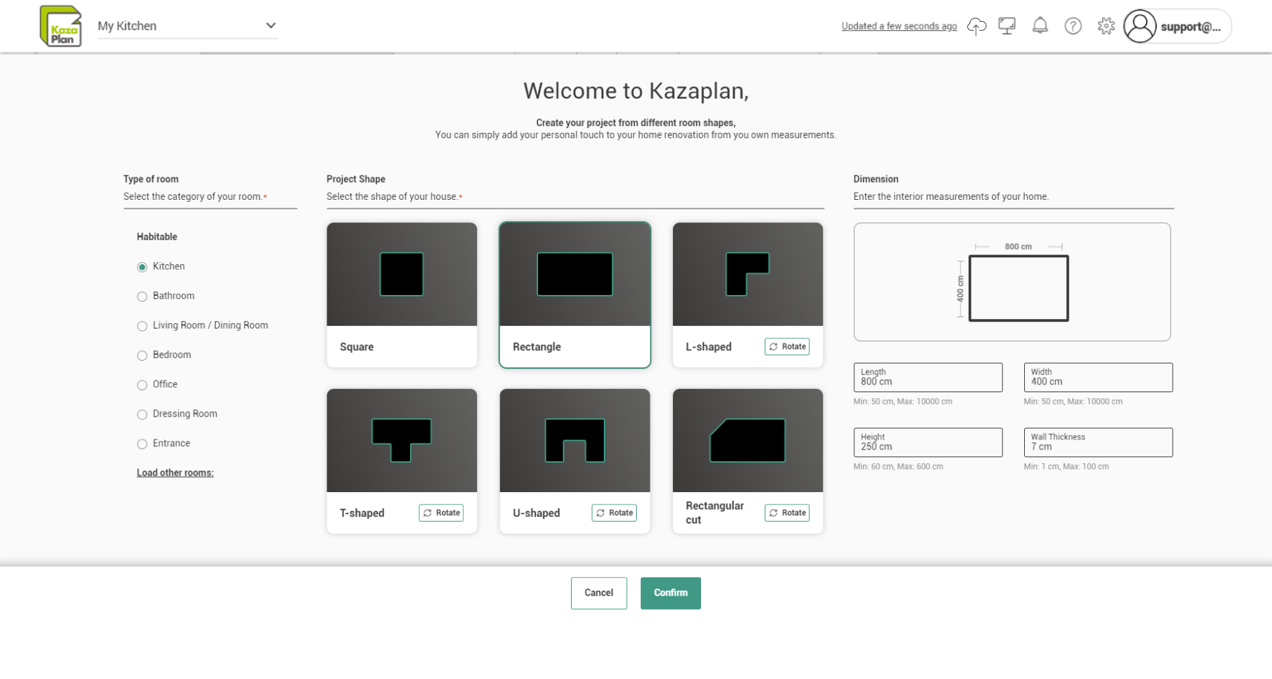Select the Bedroom room type
The image size is (1272, 679).
tap(164, 355)
